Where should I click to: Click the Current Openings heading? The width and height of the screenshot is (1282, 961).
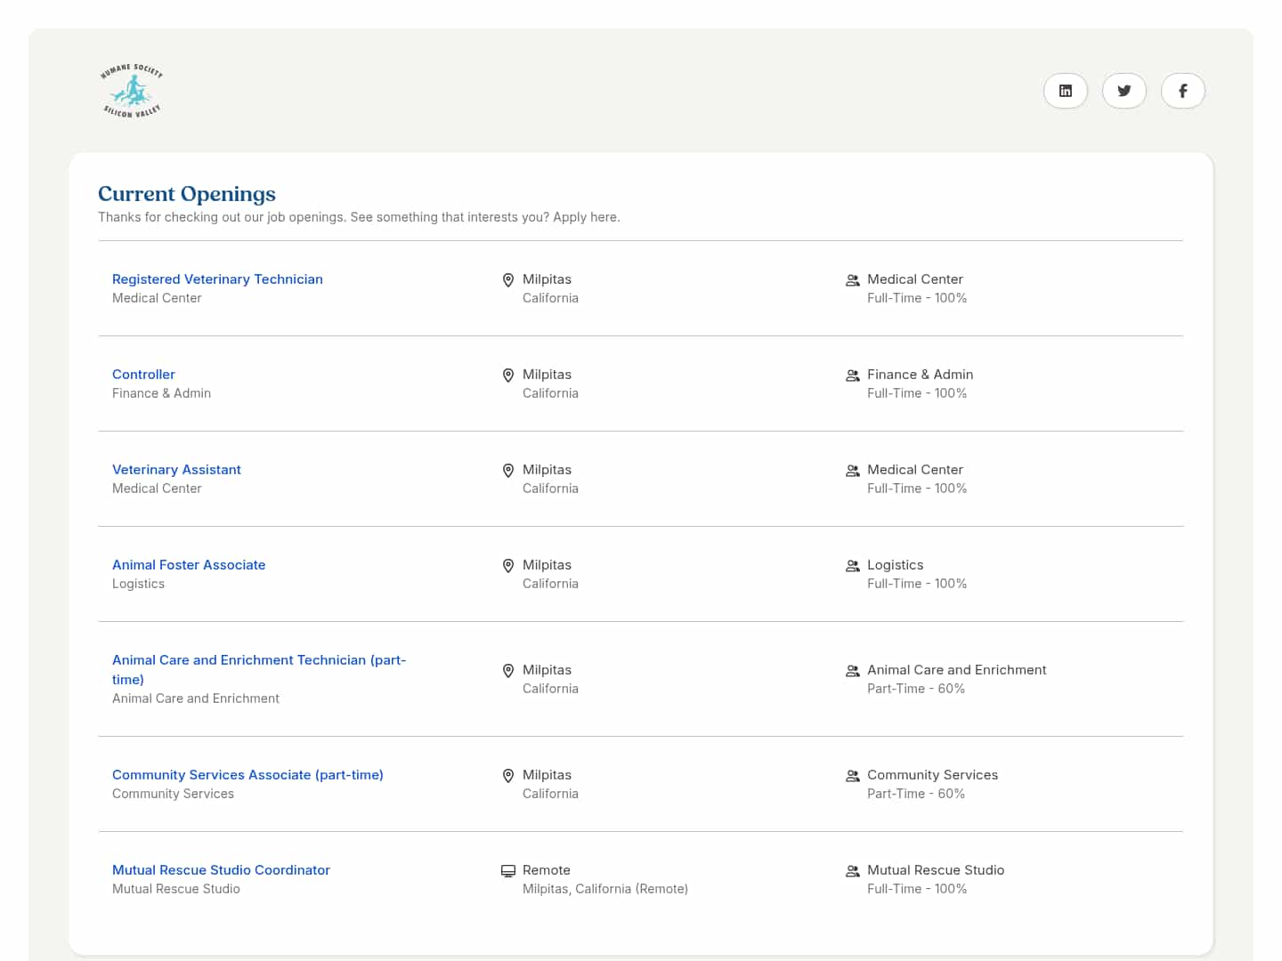click(187, 194)
